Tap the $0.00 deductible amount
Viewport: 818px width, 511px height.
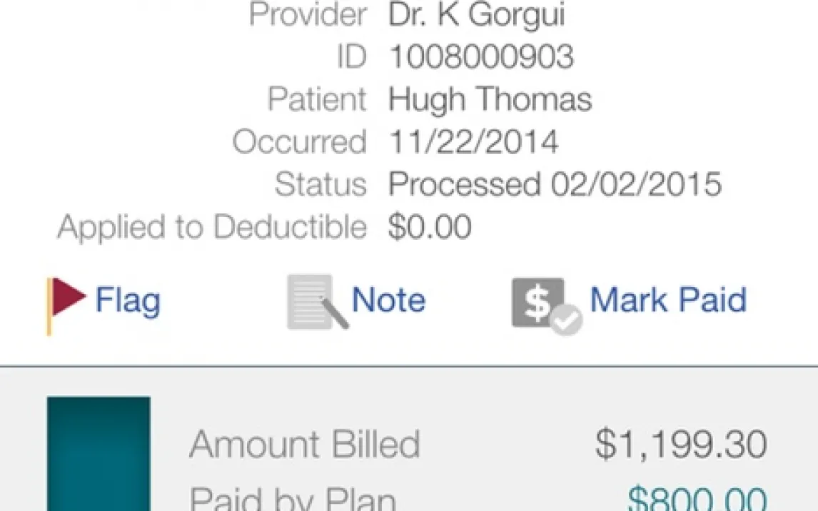click(430, 228)
